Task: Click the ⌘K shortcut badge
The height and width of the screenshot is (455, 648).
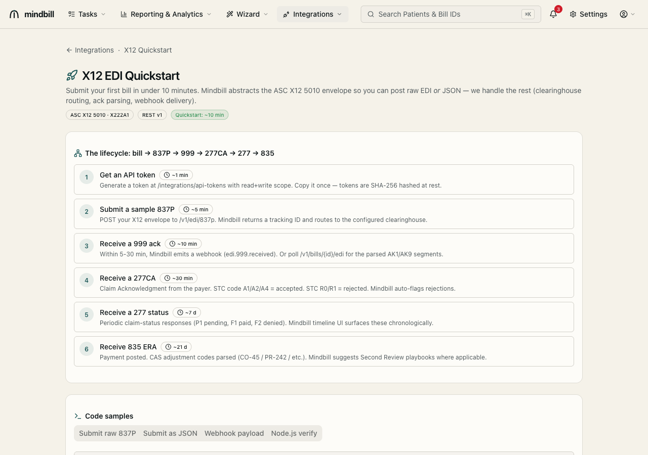Action: (528, 14)
